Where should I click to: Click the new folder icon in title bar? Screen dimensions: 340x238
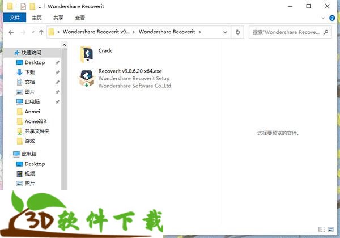tap(32, 6)
